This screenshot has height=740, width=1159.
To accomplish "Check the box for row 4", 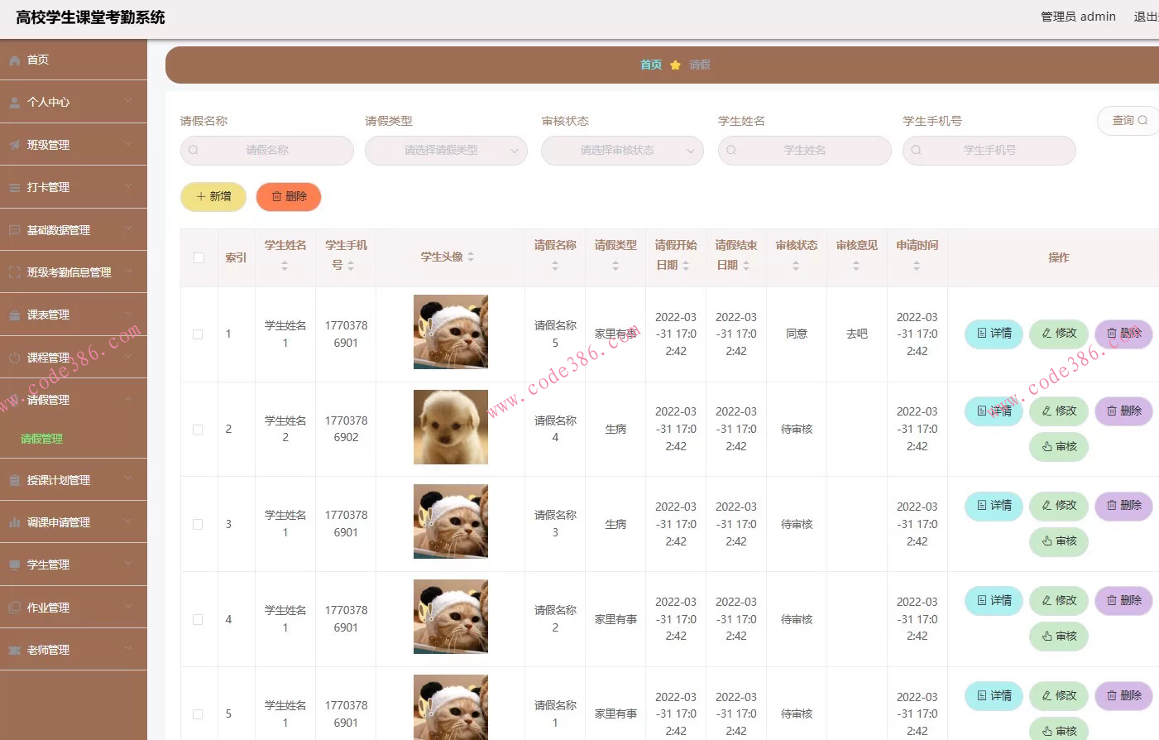I will [198, 620].
